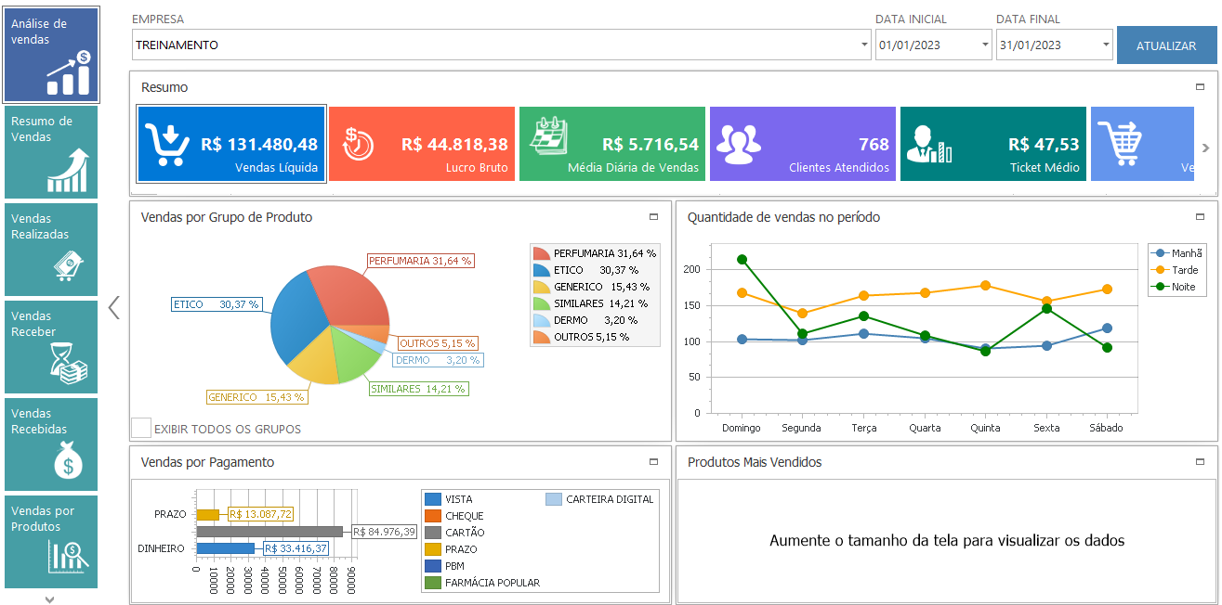Click the Atualizar button
The width and height of the screenshot is (1222, 605).
pos(1166,45)
